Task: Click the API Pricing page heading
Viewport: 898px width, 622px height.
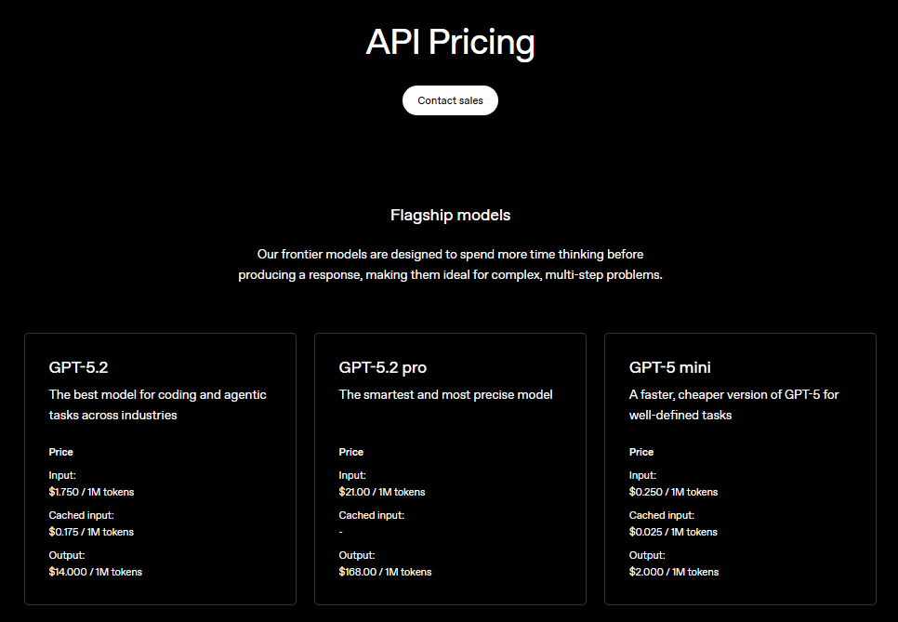Action: (450, 42)
